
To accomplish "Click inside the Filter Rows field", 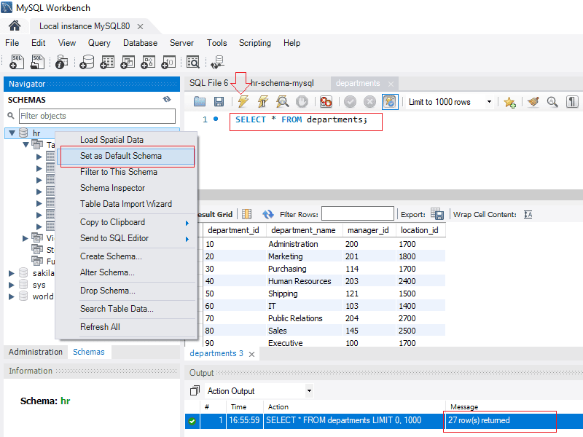I will (358, 213).
